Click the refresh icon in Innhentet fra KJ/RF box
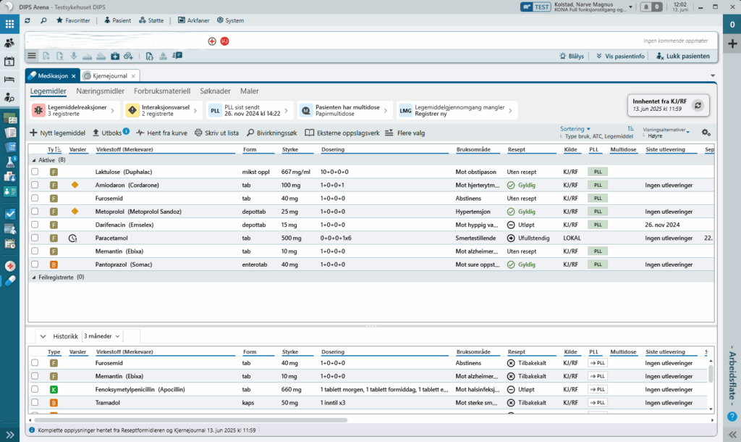Image resolution: width=741 pixels, height=442 pixels. [x=698, y=105]
